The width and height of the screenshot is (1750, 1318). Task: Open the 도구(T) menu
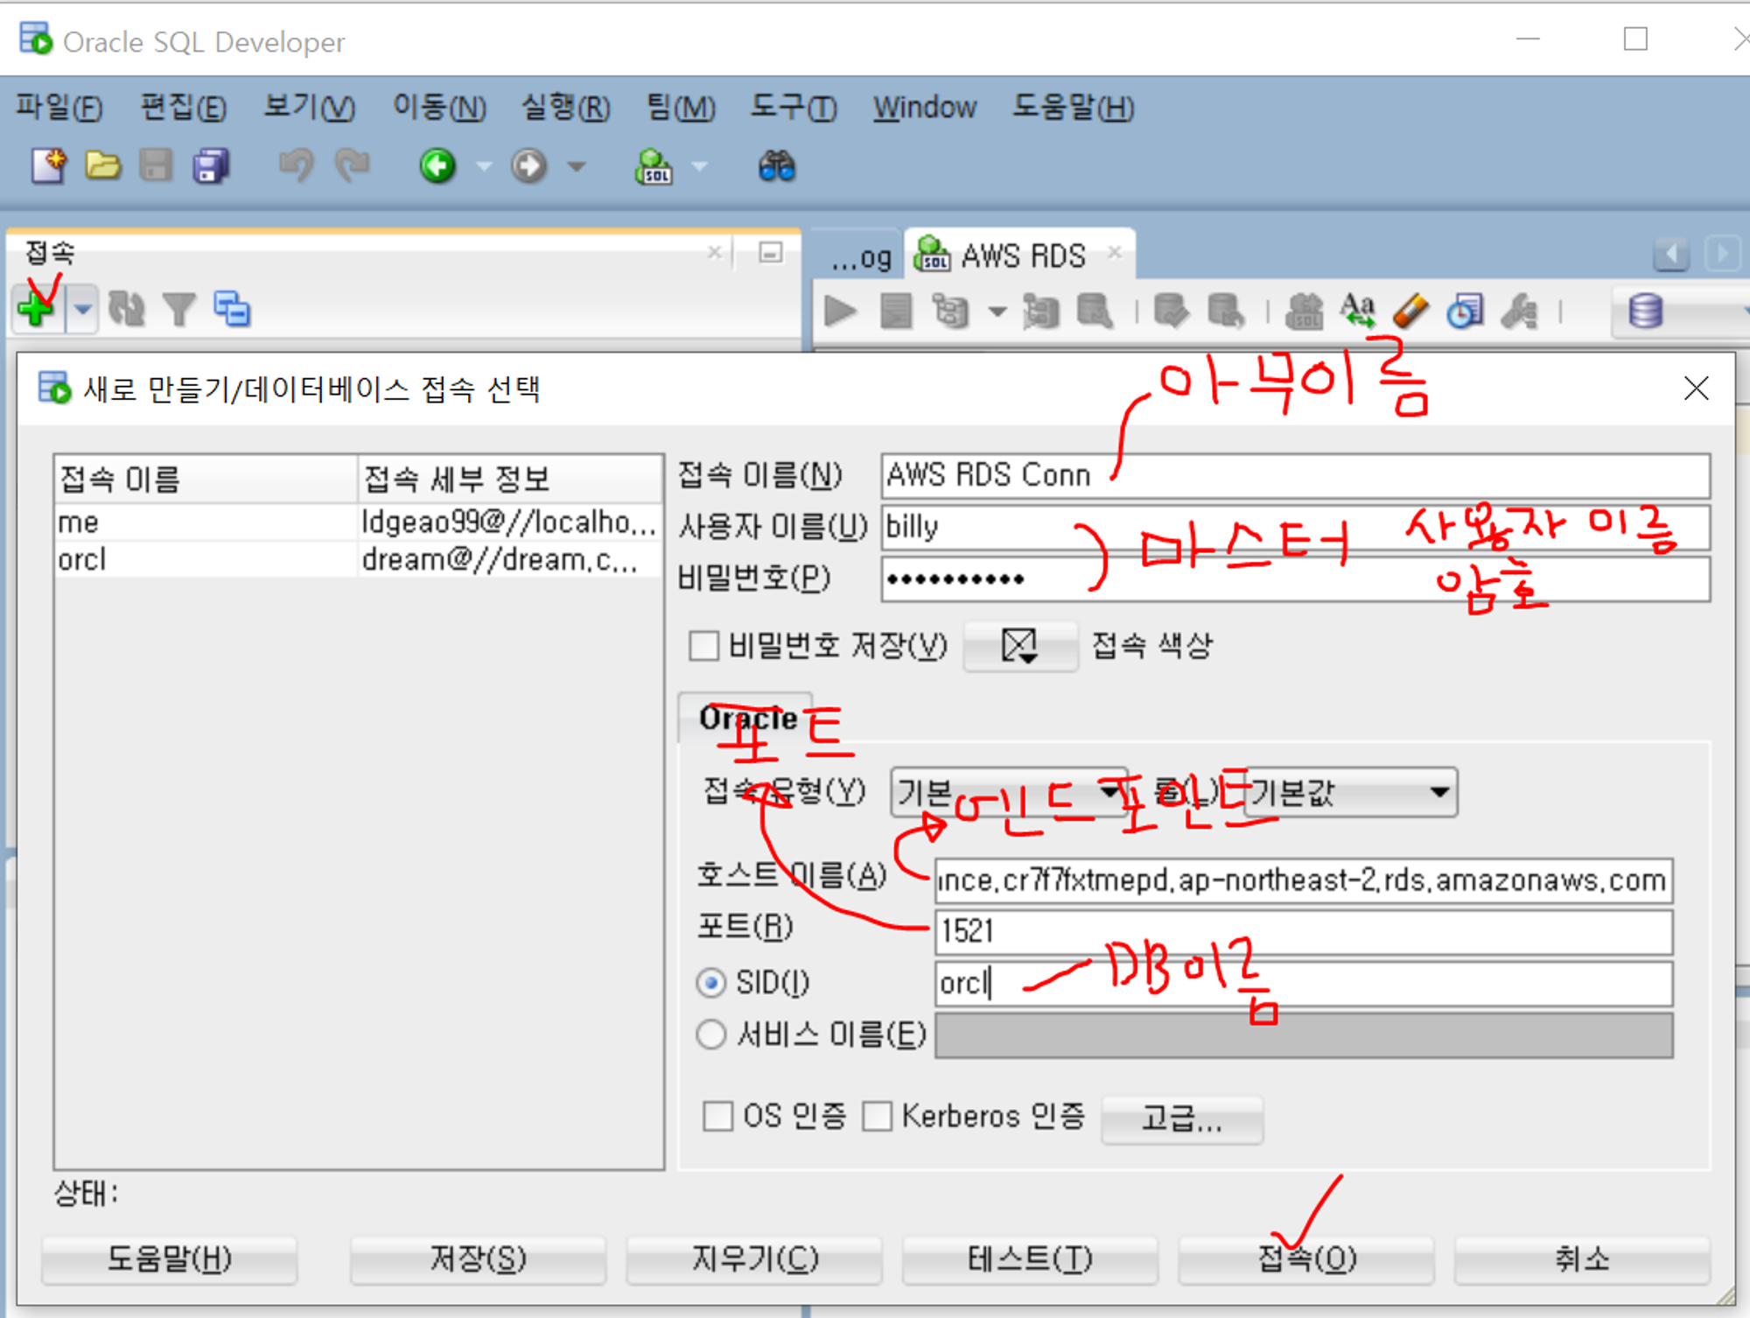coord(793,108)
